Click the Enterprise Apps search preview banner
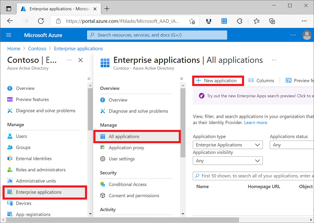This screenshot has height=223, width=314. pos(253,96)
